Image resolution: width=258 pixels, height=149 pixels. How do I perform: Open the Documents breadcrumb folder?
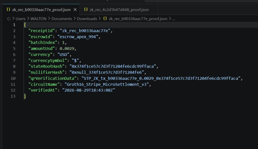(x=62, y=19)
